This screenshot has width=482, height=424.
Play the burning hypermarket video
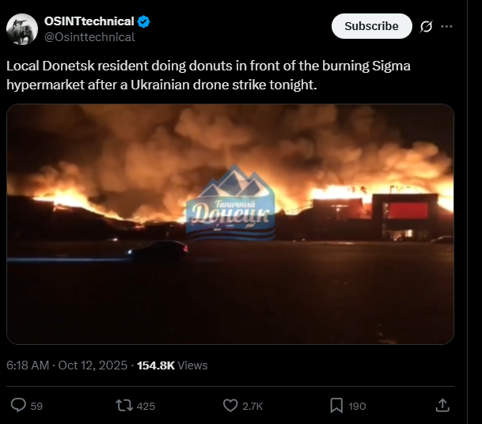coord(230,224)
